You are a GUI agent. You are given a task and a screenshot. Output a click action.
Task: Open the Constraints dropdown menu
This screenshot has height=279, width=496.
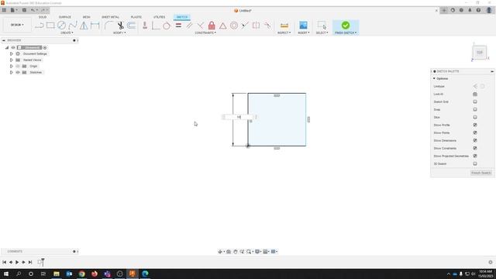pyautogui.click(x=205, y=33)
